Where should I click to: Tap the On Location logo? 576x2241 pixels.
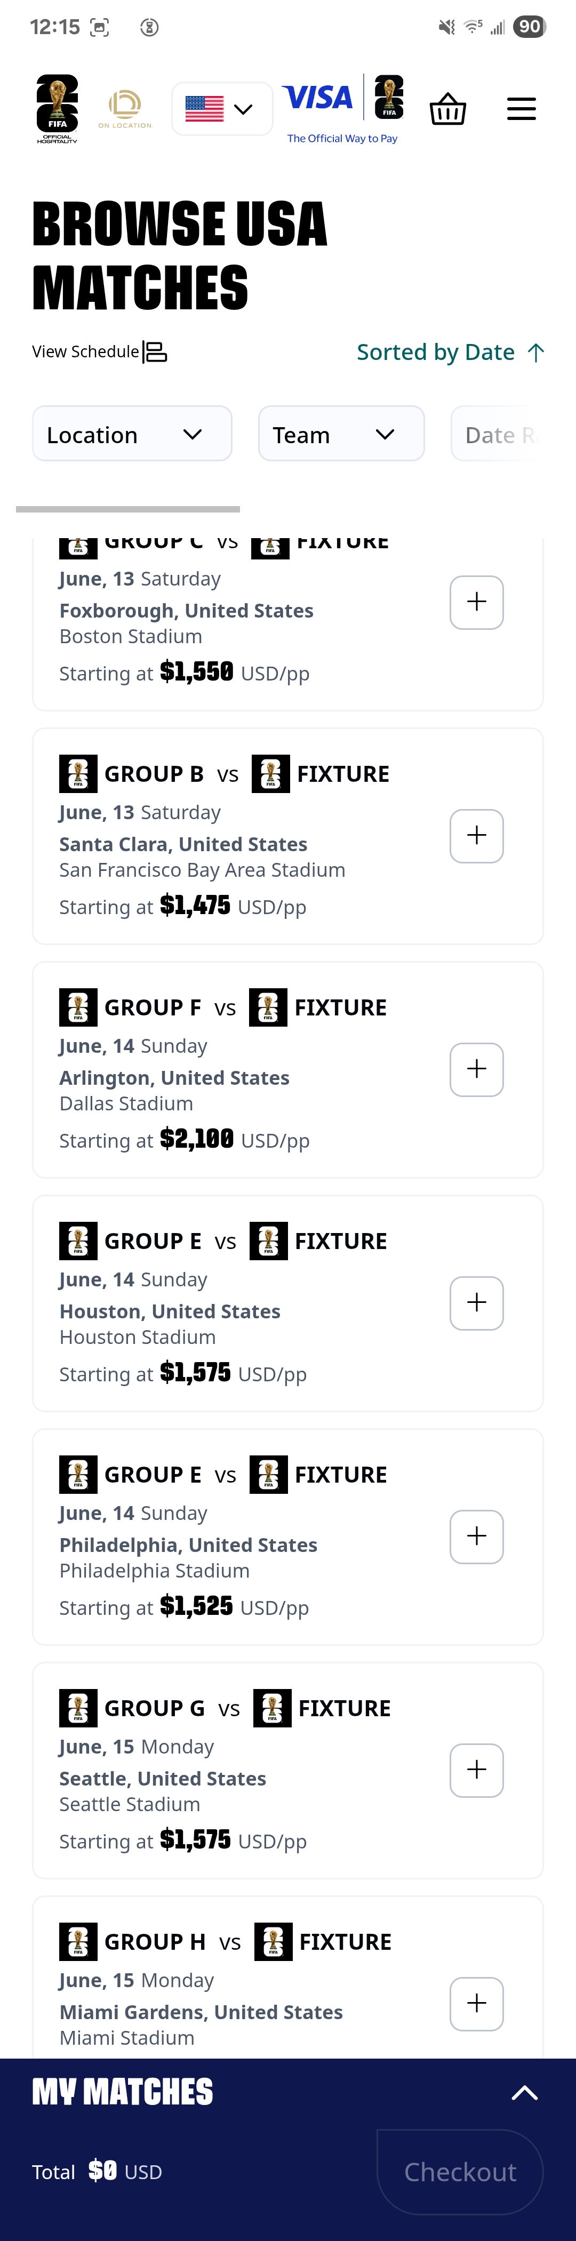coord(125,109)
